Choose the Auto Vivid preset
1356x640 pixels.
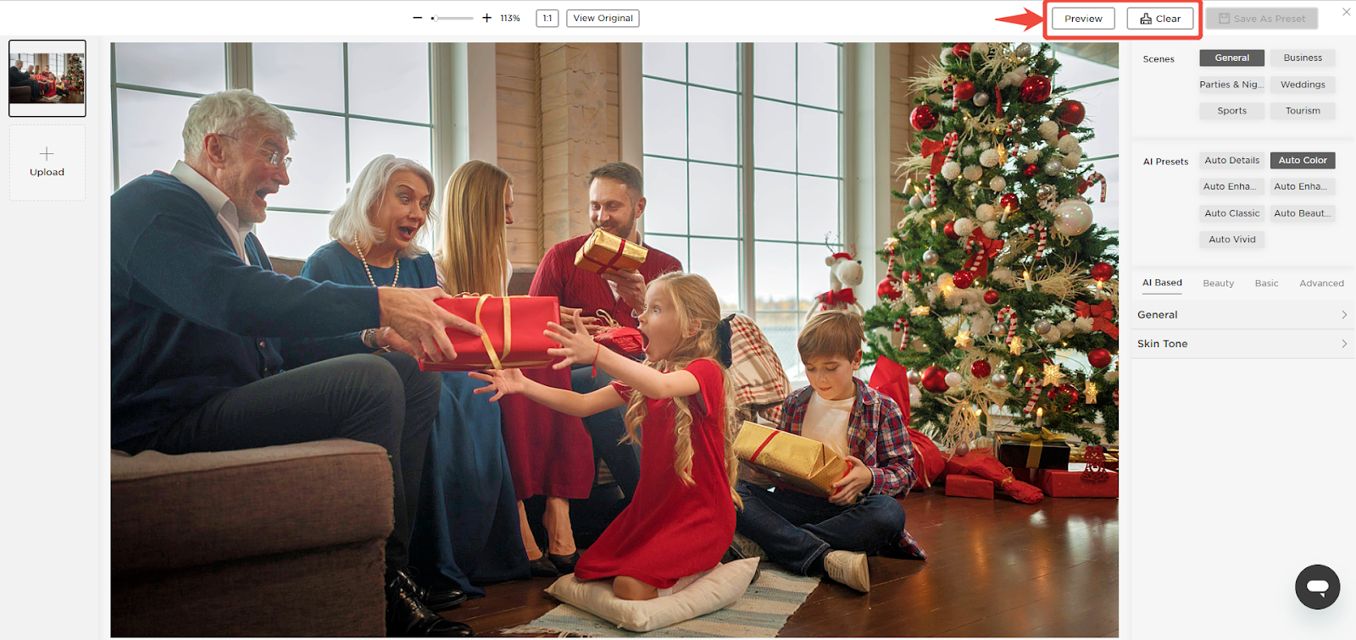coord(1232,240)
